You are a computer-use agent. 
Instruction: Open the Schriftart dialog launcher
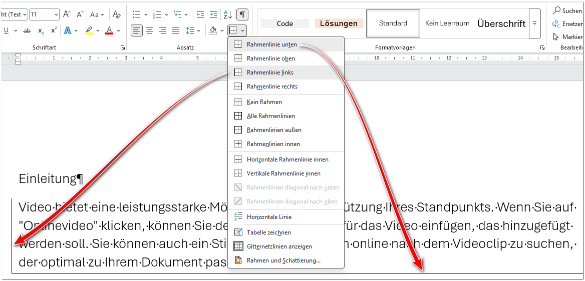pos(123,47)
